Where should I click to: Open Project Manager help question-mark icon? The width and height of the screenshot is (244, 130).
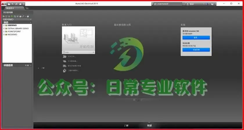(28, 16)
